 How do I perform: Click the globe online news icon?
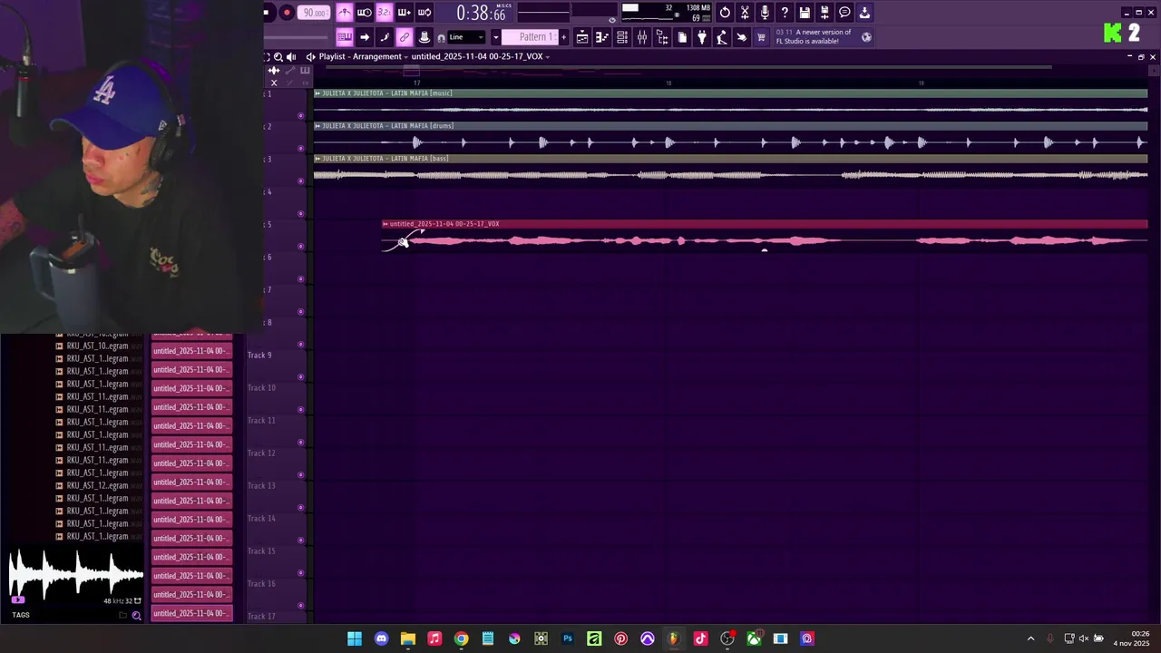tap(866, 37)
